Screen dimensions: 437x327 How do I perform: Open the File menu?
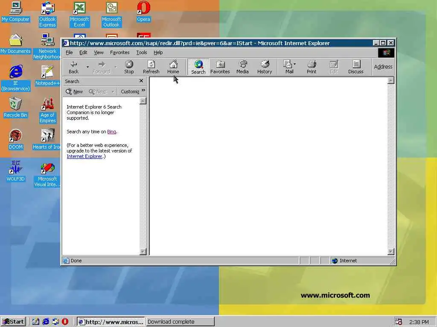(69, 52)
